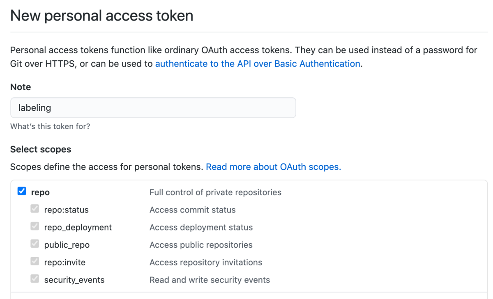Click the bold "repo" scope label
The width and height of the screenshot is (493, 299).
[40, 192]
